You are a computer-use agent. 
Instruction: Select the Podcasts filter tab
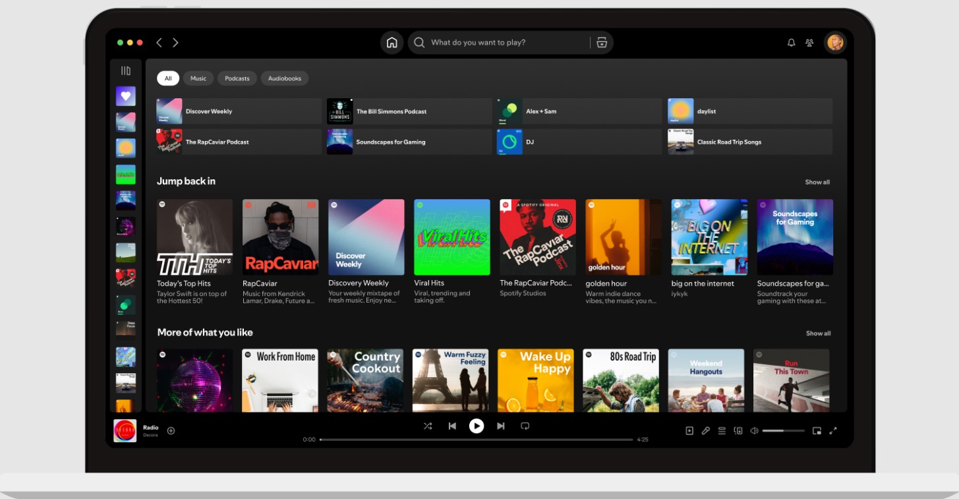(237, 78)
